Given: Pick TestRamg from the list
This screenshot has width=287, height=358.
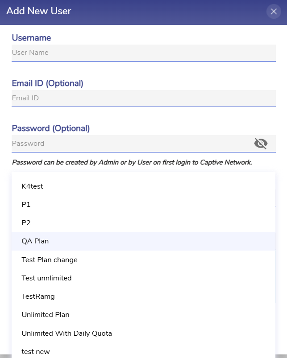Looking at the screenshot, I should pyautogui.click(x=38, y=296).
